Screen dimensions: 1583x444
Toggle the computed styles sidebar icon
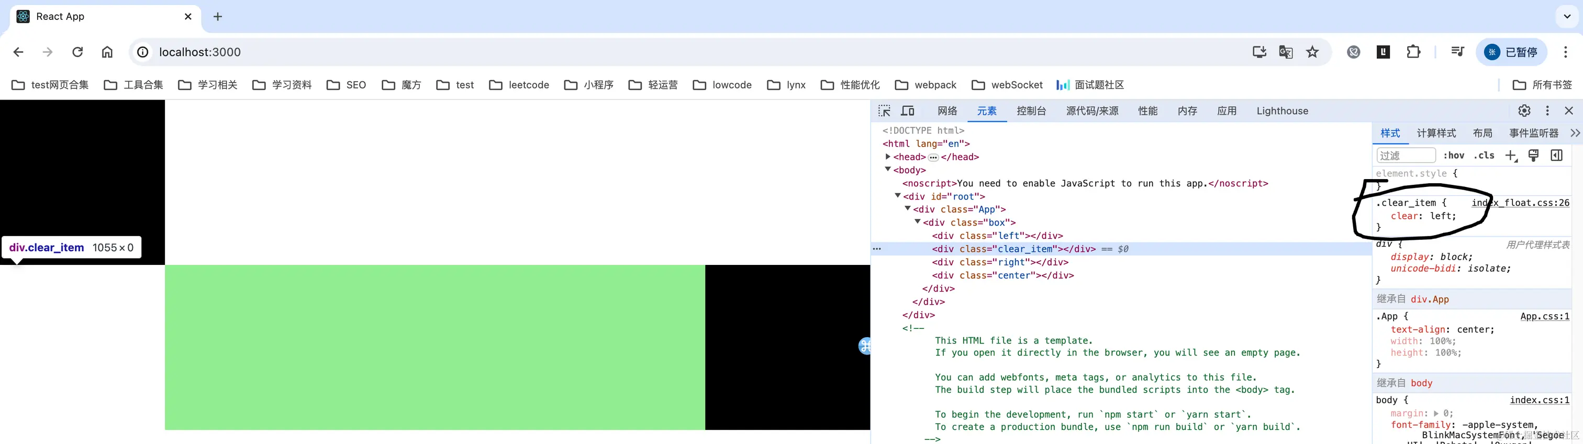(1557, 156)
